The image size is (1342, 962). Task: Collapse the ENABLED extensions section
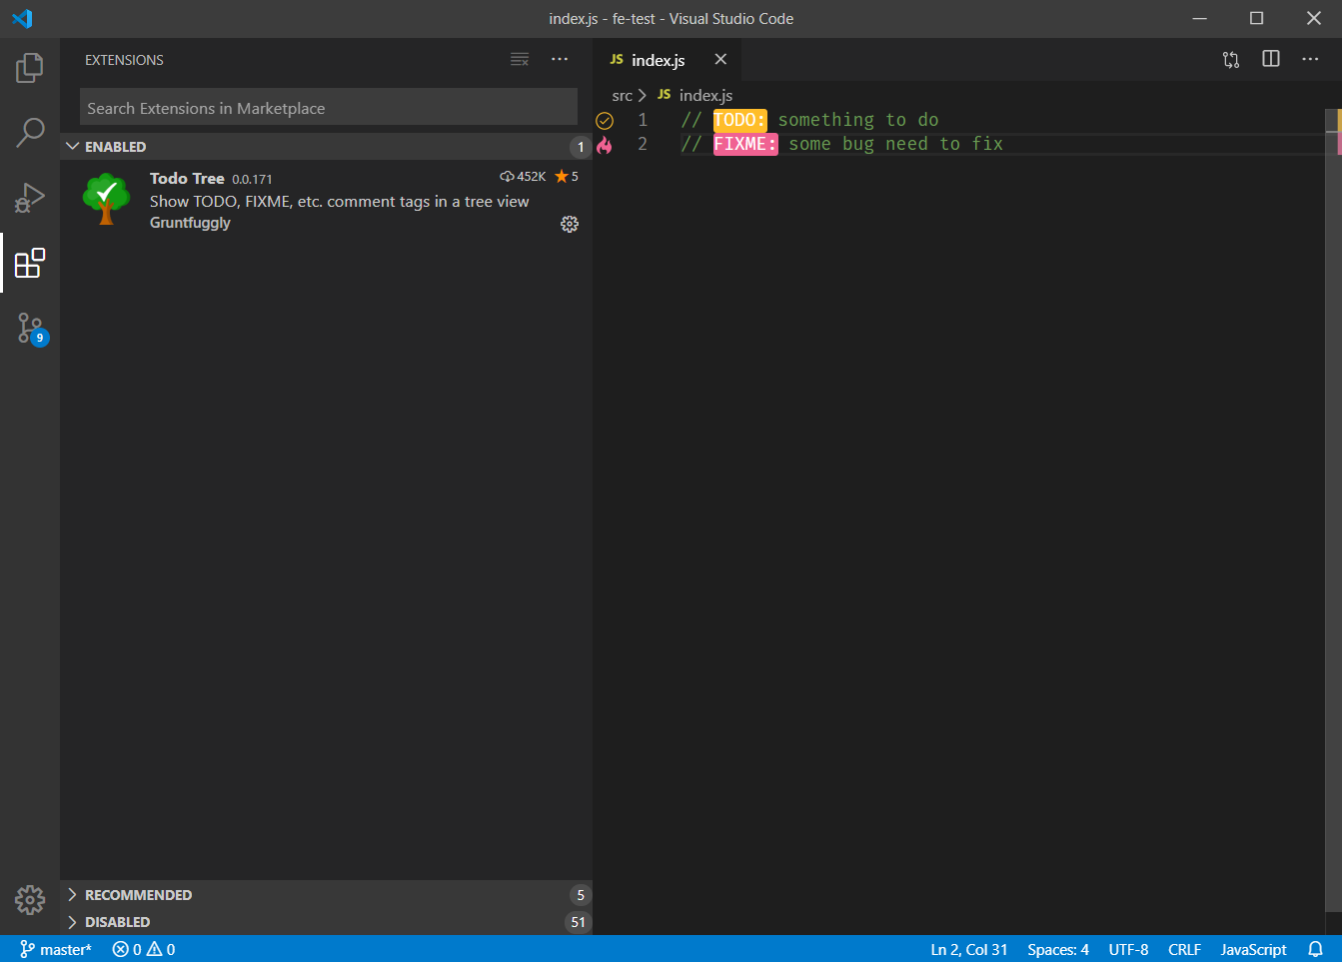(x=326, y=146)
